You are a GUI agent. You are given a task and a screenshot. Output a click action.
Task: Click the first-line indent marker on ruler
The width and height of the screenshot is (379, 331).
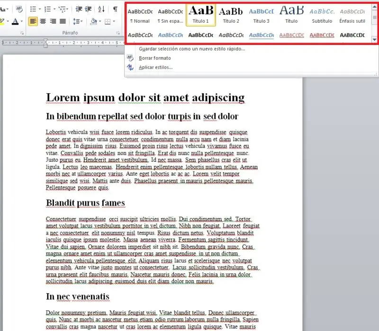(45, 41)
